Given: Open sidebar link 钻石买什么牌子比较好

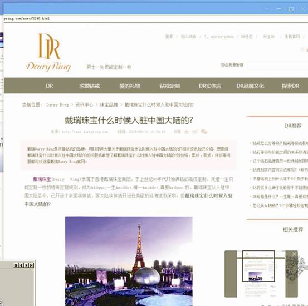Looking at the screenshot, I should (x=280, y=188).
